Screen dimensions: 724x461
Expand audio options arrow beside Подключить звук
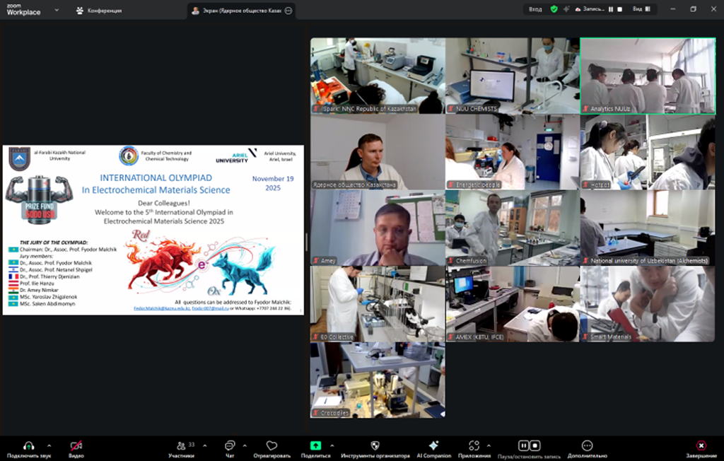point(49,445)
